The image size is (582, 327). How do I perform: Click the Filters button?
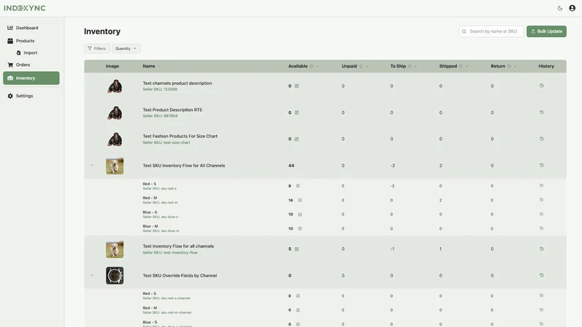[97, 49]
